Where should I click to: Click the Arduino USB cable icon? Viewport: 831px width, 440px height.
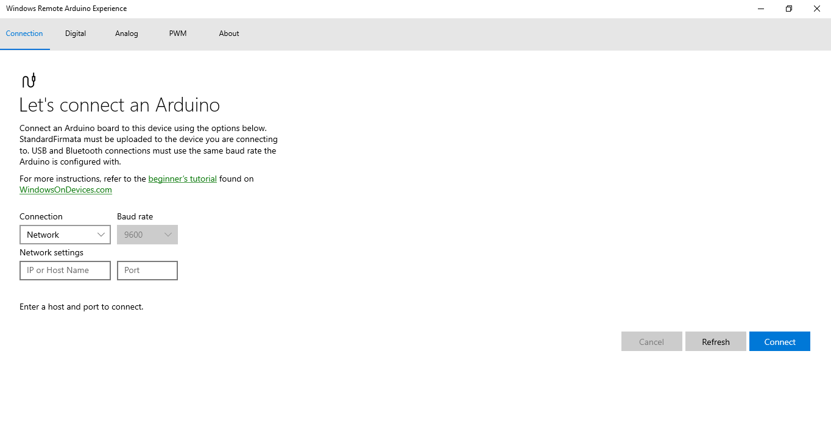pos(29,79)
